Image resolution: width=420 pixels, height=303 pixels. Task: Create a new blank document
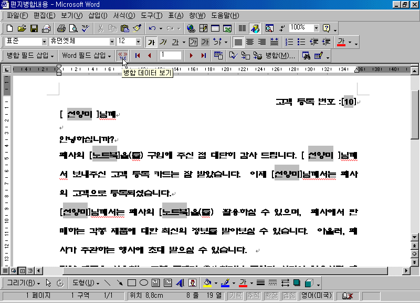pyautogui.click(x=9, y=28)
